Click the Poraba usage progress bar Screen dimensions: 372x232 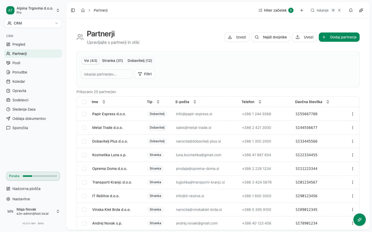(33, 176)
